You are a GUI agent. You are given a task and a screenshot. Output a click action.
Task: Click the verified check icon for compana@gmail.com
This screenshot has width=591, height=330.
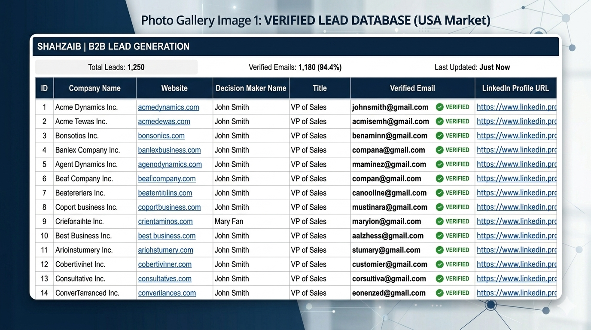(439, 150)
